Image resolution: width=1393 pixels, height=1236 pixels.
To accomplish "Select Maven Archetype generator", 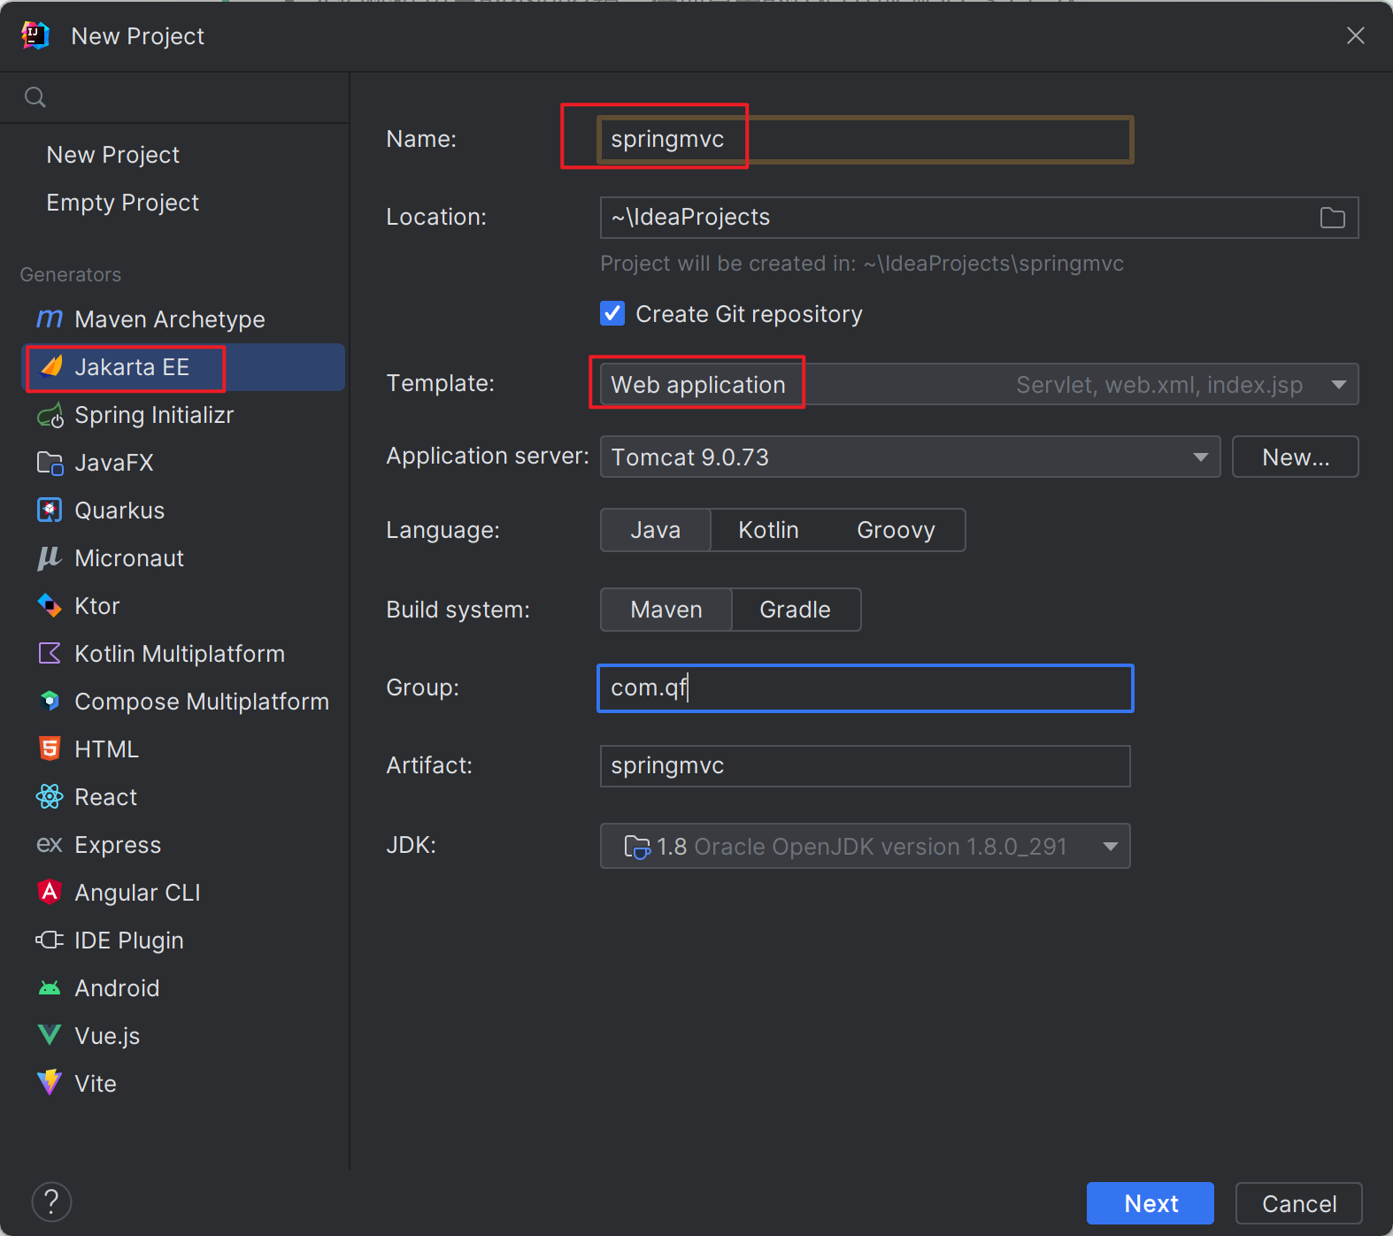I will [170, 319].
